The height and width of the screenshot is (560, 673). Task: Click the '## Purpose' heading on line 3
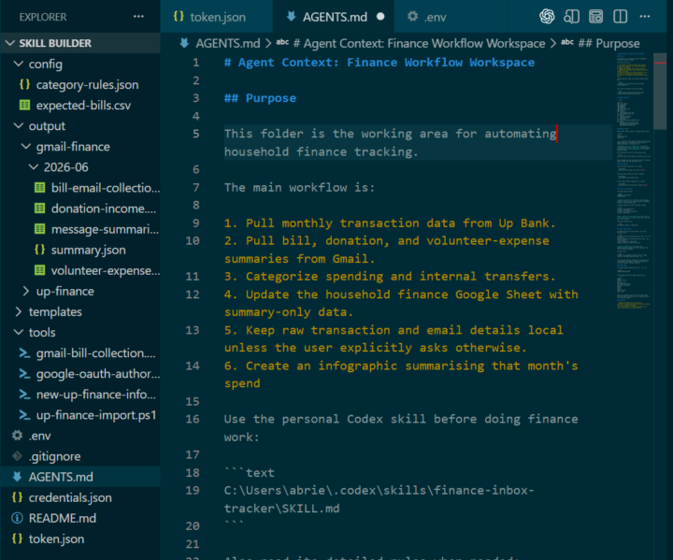(x=260, y=98)
